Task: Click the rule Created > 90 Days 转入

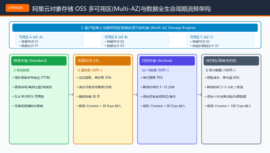Action: 163,106
